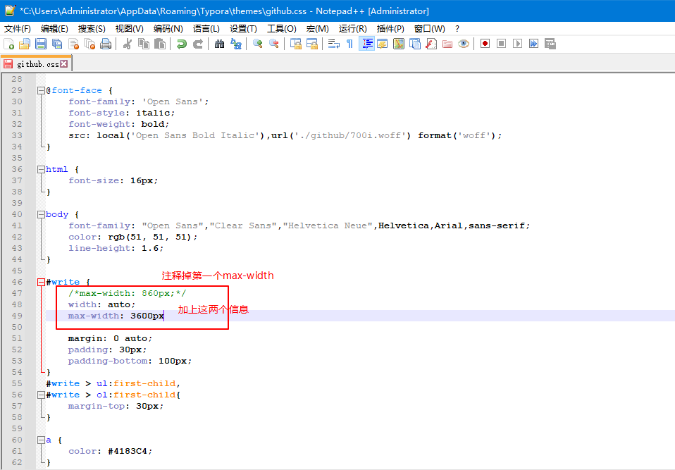675x470 pixels.
Task: Open the 视图(V) menu
Action: (129, 29)
